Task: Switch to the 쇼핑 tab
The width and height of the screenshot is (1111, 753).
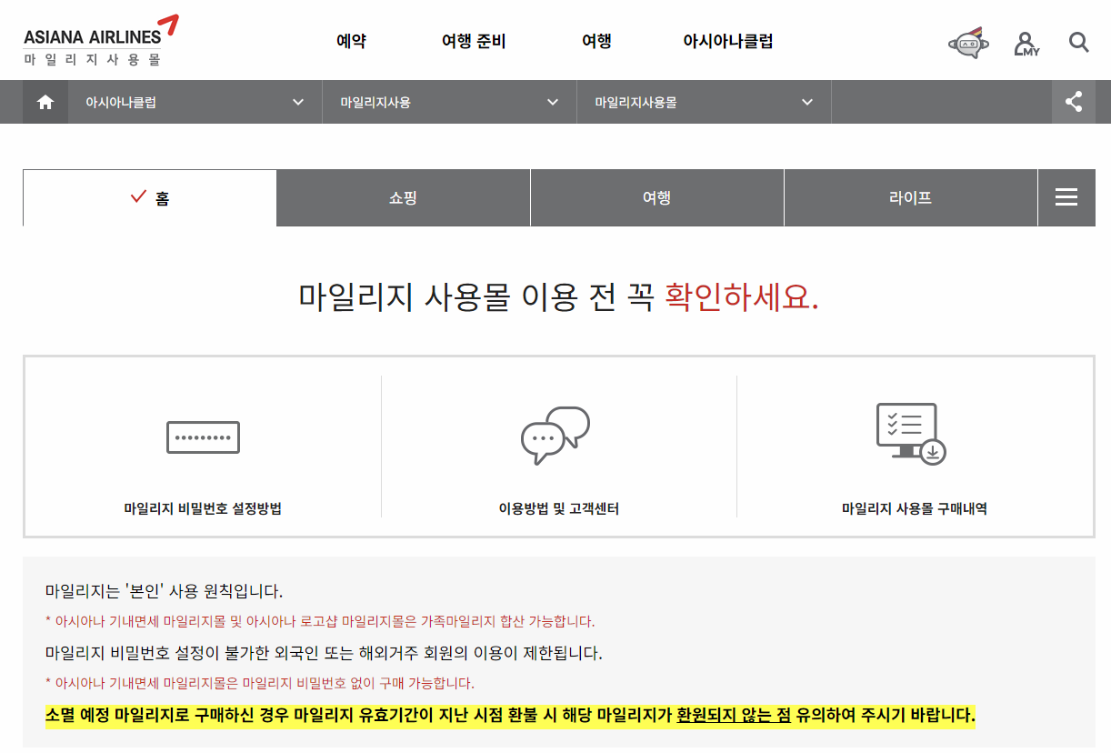Action: 403,197
